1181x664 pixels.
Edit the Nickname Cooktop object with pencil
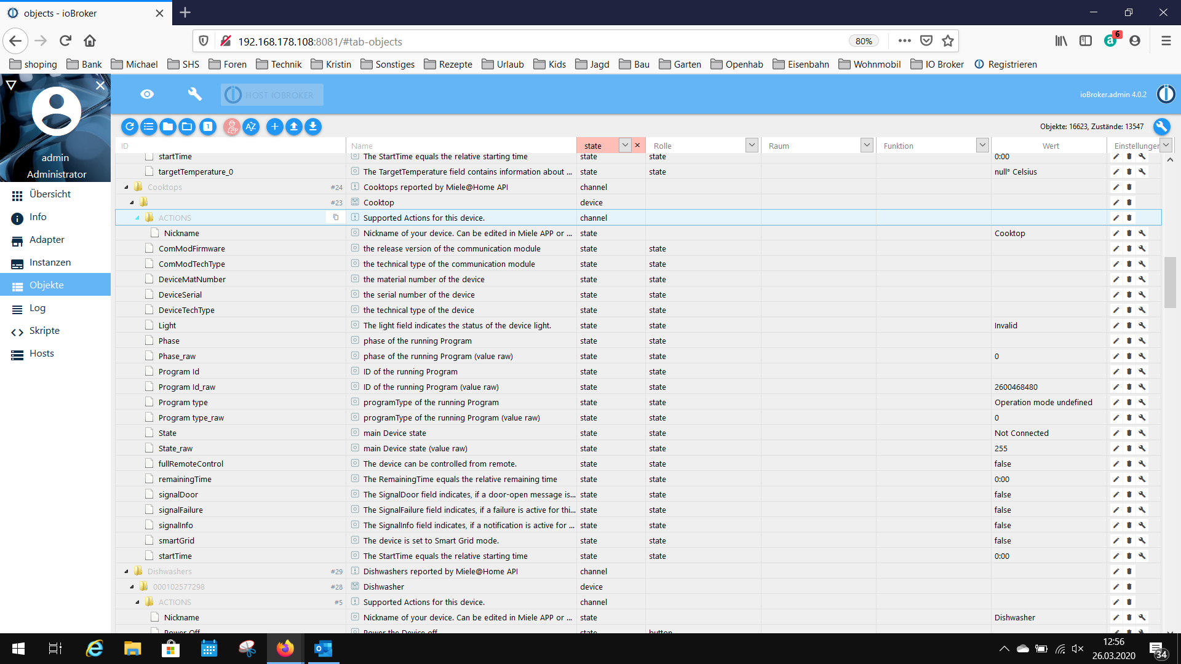tap(1116, 234)
